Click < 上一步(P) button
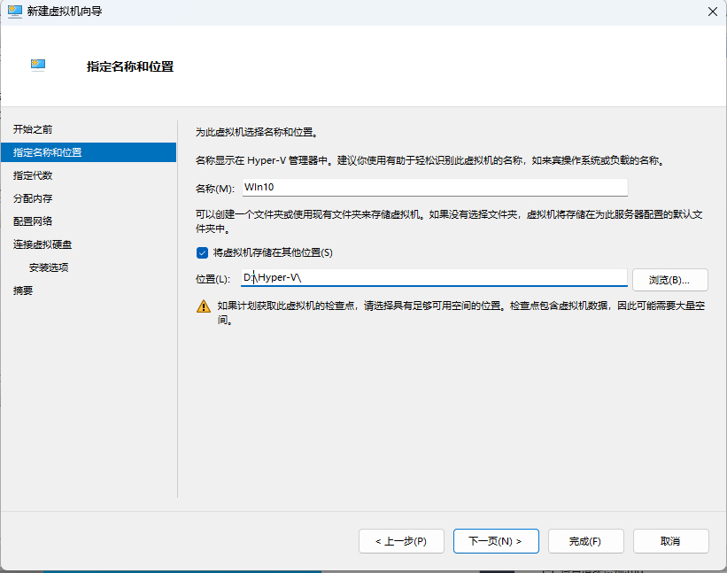This screenshot has width=727, height=573. click(401, 541)
